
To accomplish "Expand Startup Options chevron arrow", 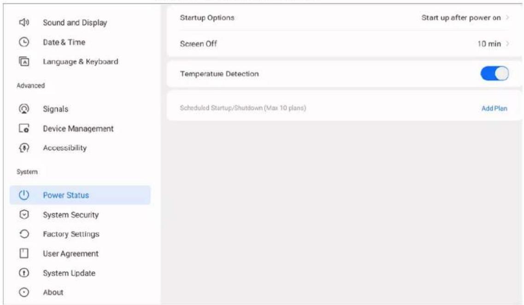I will click(x=507, y=18).
